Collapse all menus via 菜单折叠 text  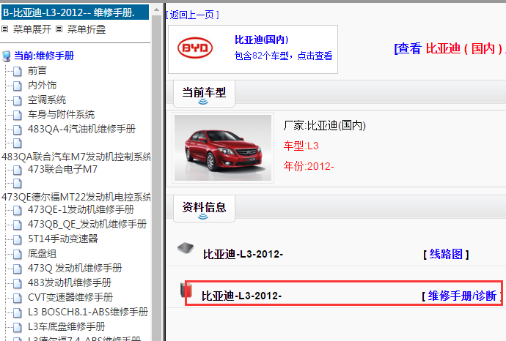pyautogui.click(x=86, y=29)
